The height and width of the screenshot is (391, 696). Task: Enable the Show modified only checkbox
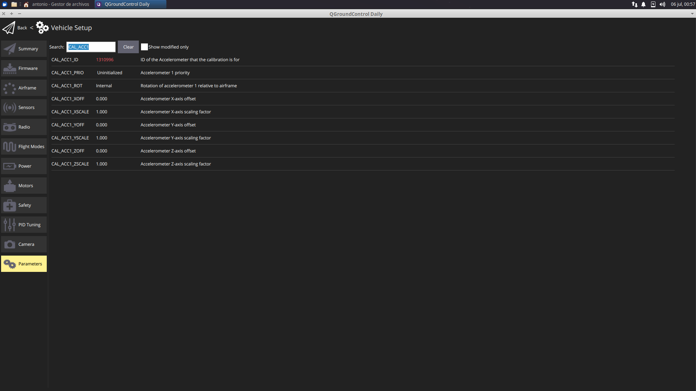[x=144, y=47]
